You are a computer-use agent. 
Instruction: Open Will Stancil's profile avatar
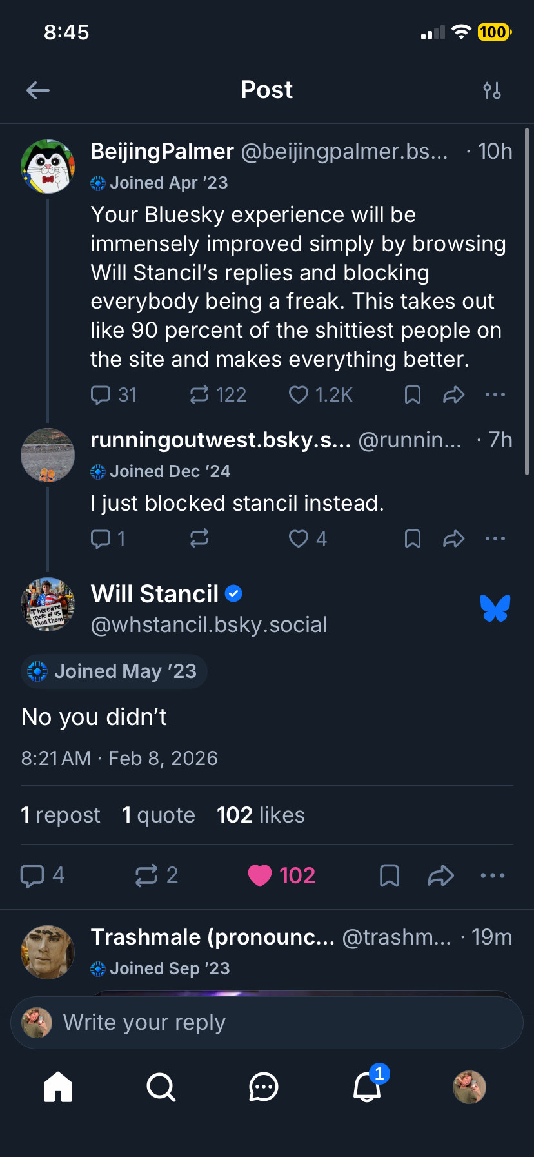[x=48, y=604]
